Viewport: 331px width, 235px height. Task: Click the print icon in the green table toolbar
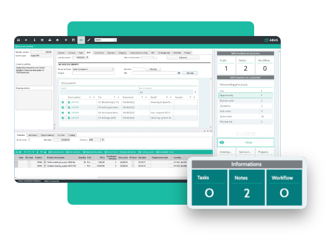point(45,152)
